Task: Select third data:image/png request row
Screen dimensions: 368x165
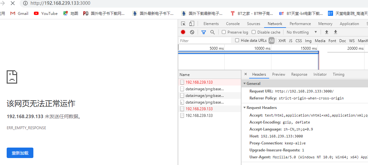Action: (x=209, y=102)
